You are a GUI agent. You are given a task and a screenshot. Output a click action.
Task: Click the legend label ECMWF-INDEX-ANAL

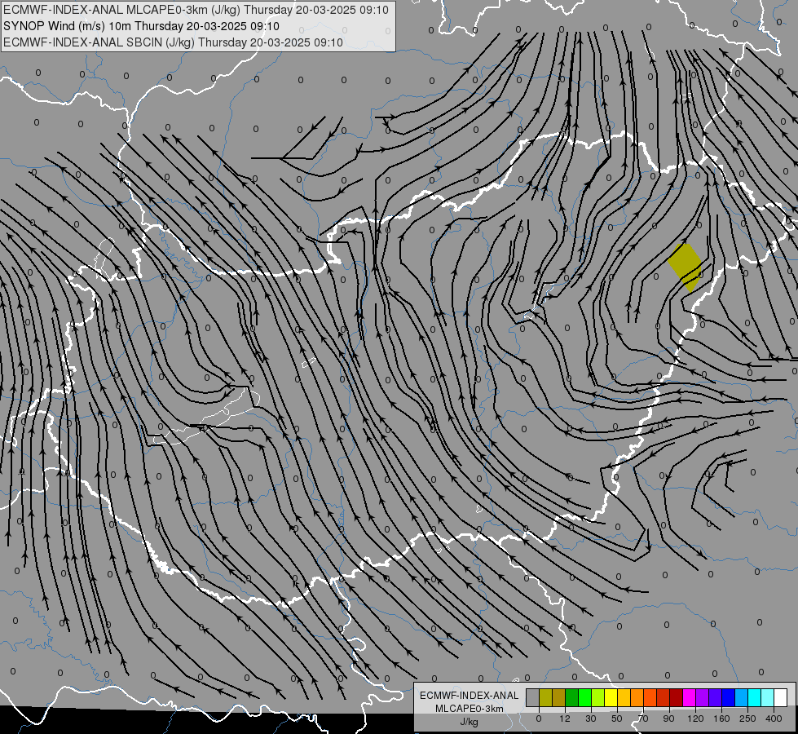pos(470,696)
